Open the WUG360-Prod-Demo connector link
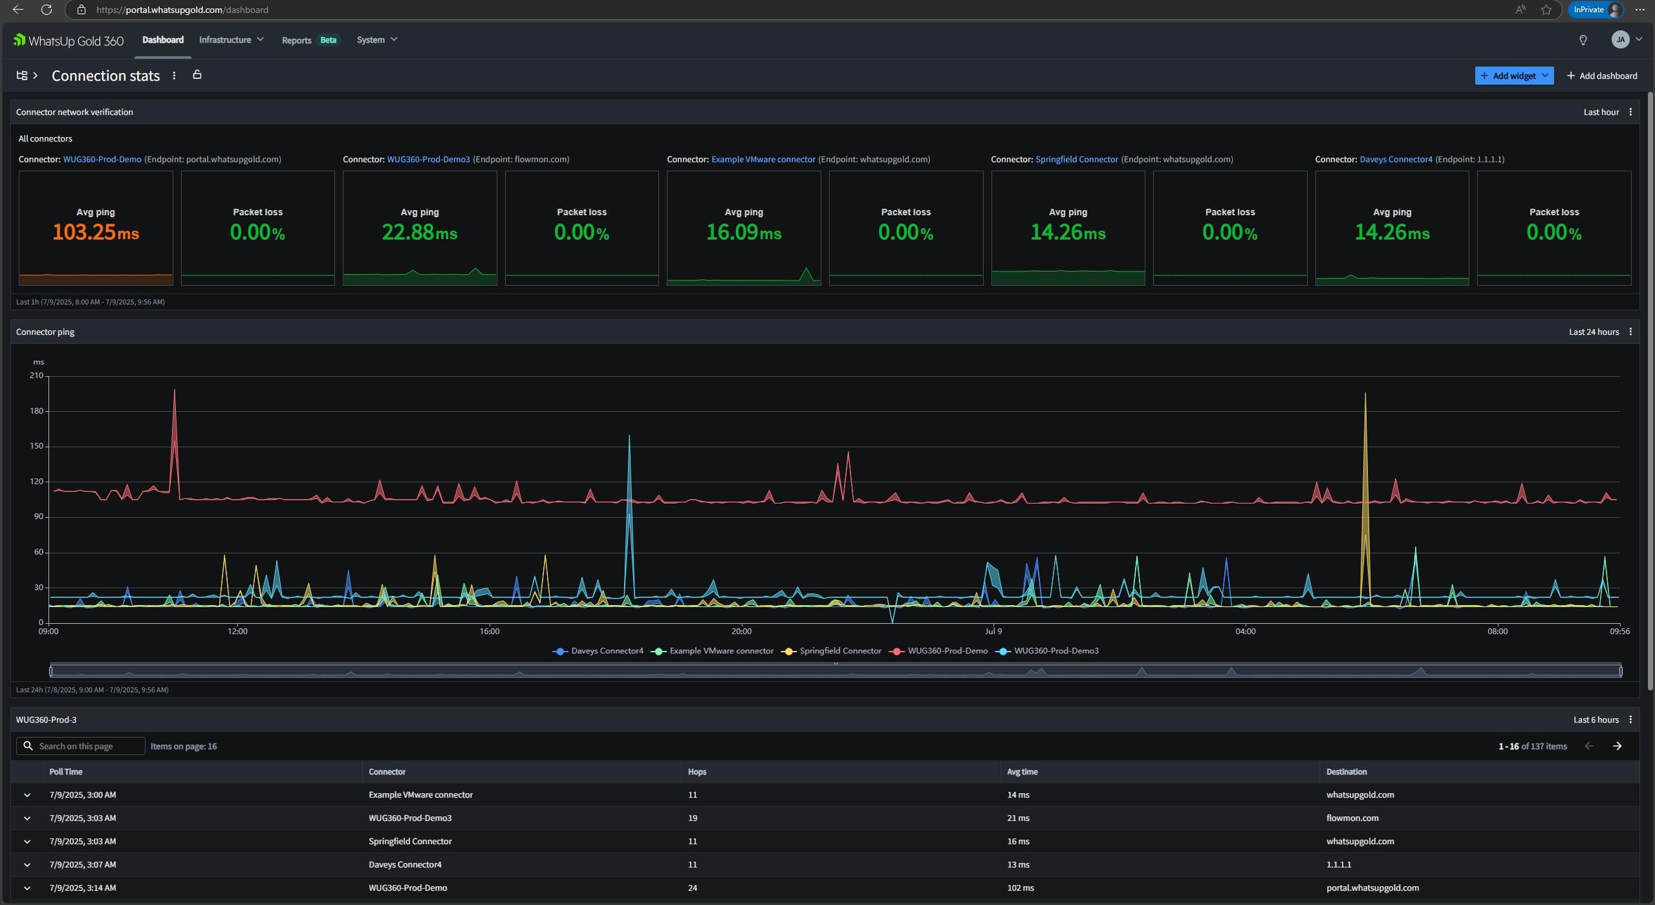This screenshot has height=905, width=1655. point(102,159)
